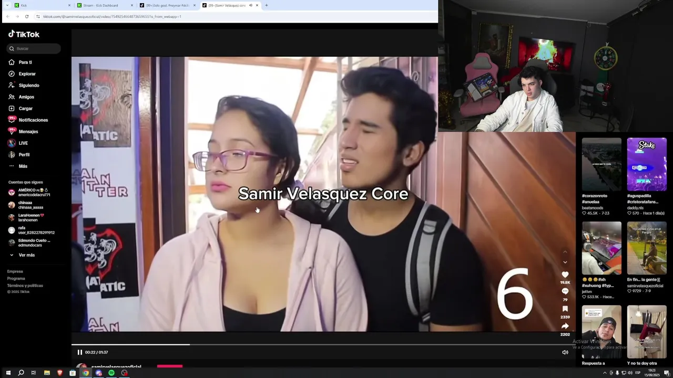Share the video with arrow icon
The width and height of the screenshot is (673, 378).
click(565, 326)
